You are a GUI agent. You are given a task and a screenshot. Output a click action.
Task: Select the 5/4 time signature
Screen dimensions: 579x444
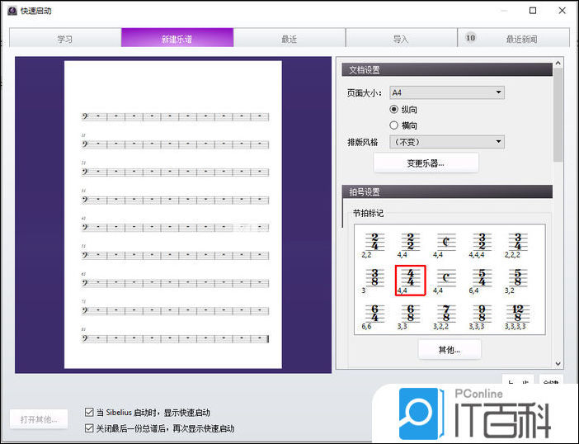click(480, 278)
